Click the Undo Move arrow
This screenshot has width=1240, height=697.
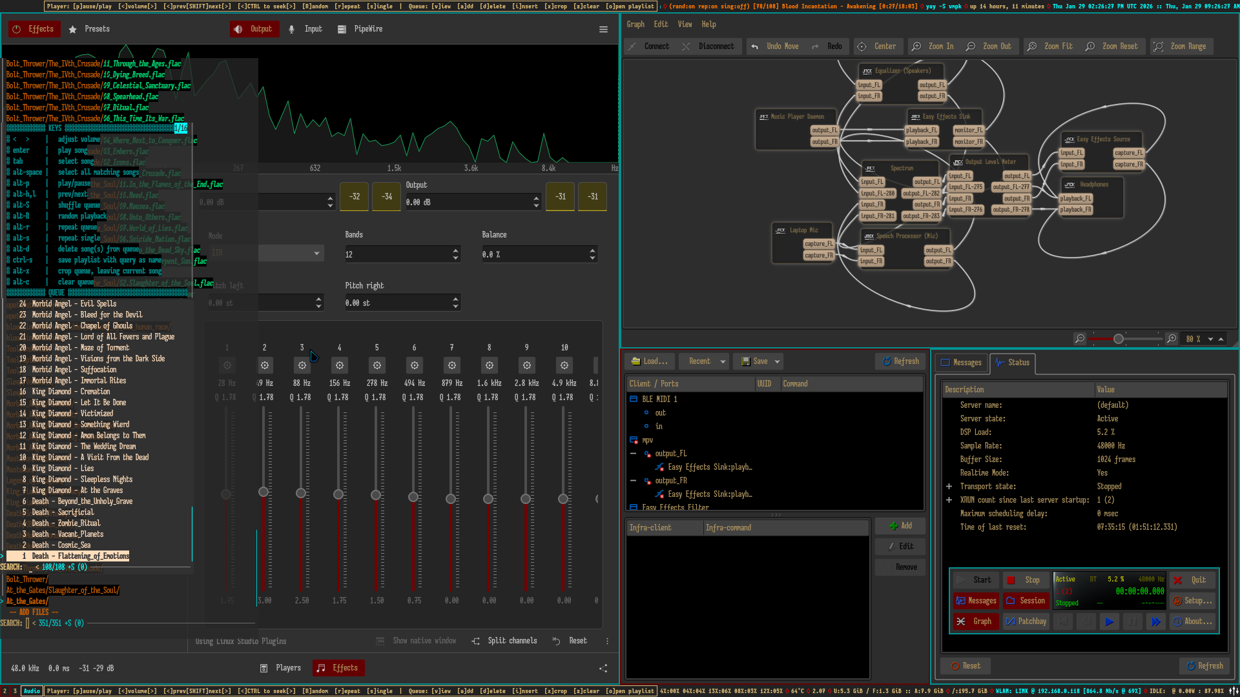click(754, 46)
